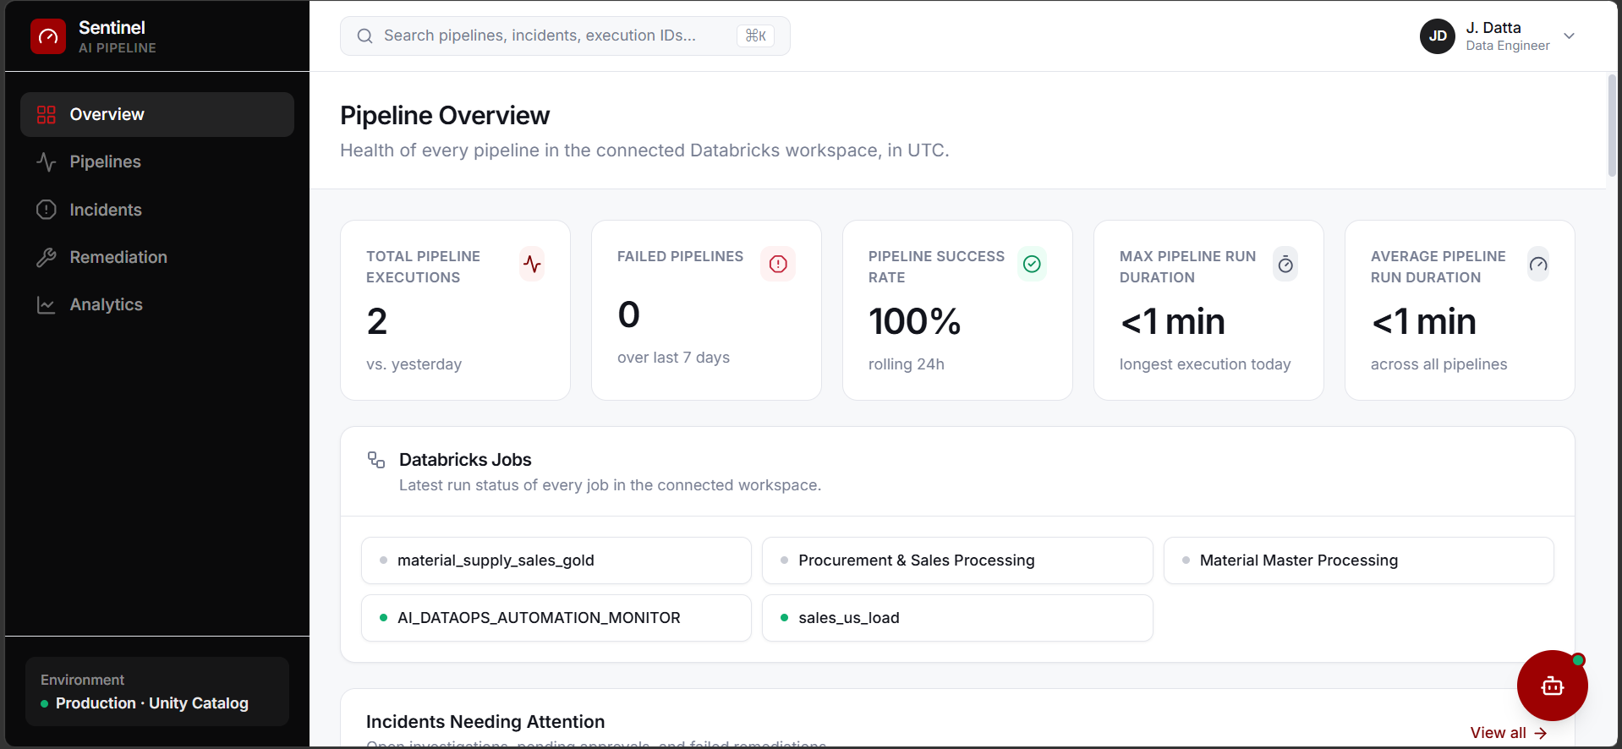Open the AI_DATAOPS_AUTOMATION_MONITOR job card

click(x=556, y=618)
